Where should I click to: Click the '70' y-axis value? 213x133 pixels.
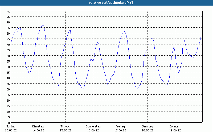pos(8,45)
